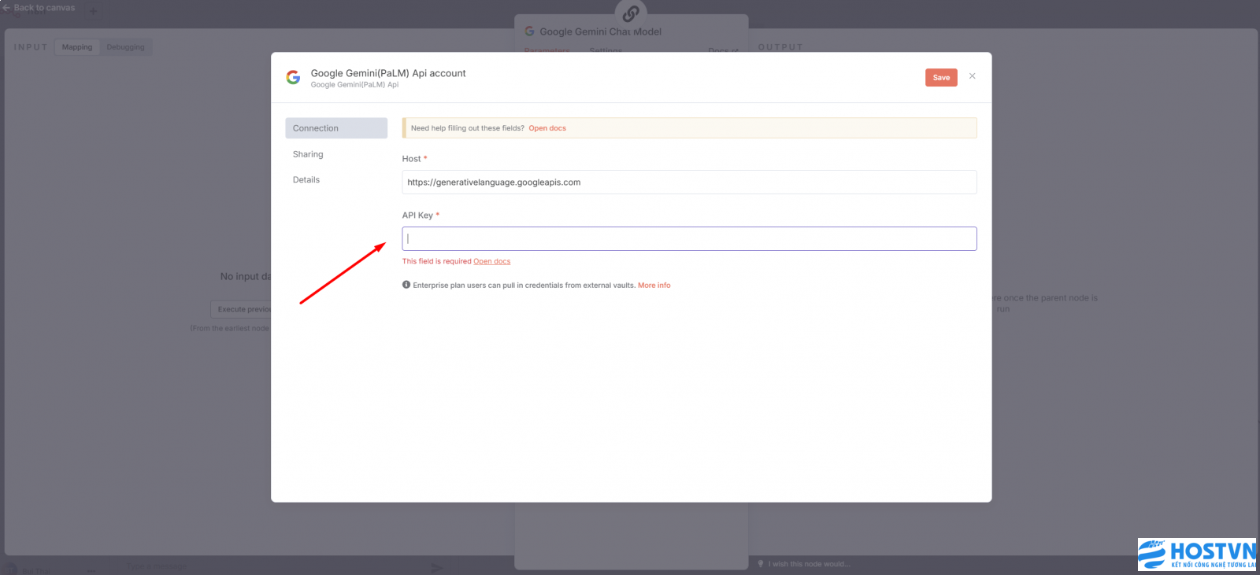1260x575 pixels.
Task: Select the Connection tab in the sidebar
Action: [336, 128]
